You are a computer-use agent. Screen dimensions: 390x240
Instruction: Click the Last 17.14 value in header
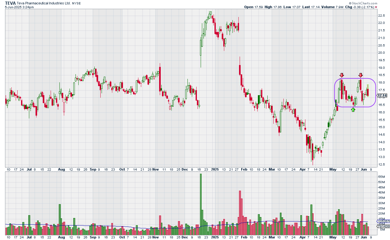click(310, 7)
